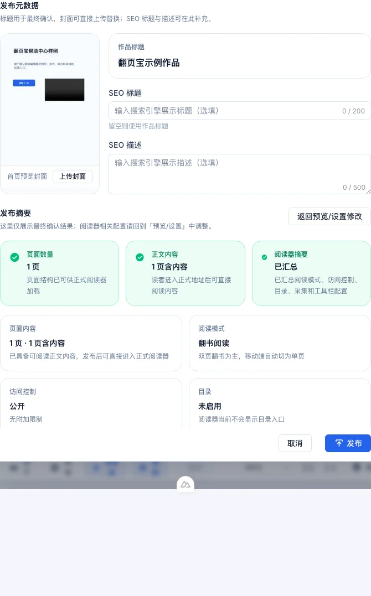Image resolution: width=371 pixels, height=596 pixels.
Task: Focus the SEO 标题 input field
Action: coord(240,111)
